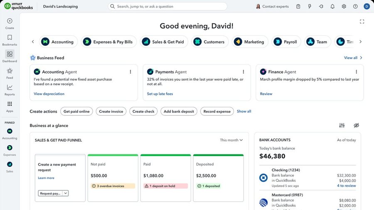Select the Payroll category chip
374x210 pixels.
(x=286, y=42)
